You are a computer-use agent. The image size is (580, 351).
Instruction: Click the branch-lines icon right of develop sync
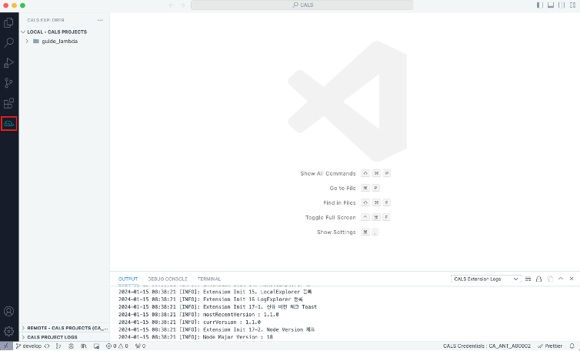pos(58,346)
